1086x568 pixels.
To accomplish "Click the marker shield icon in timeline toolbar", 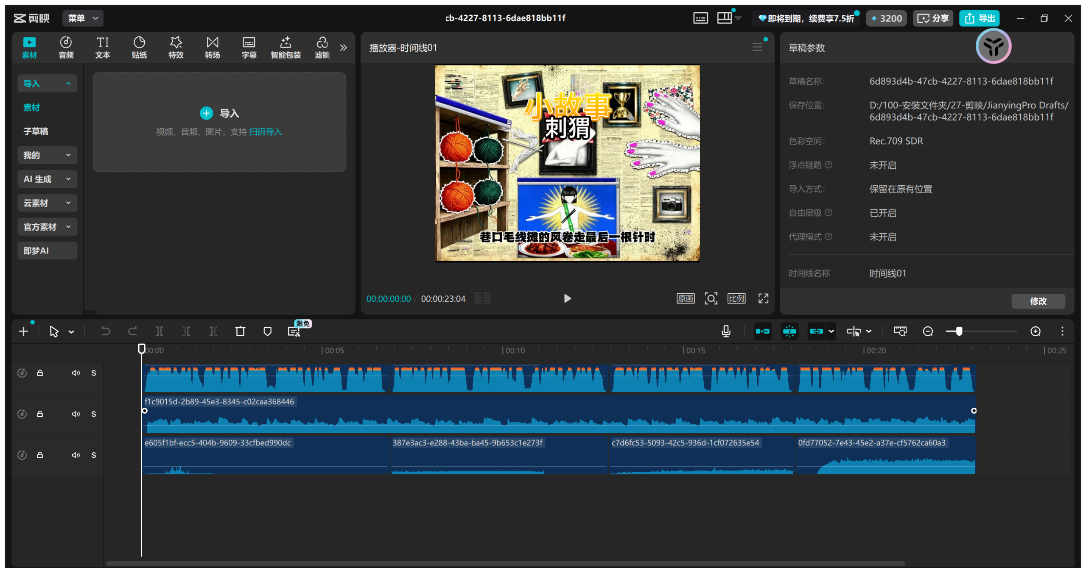I will coord(267,331).
